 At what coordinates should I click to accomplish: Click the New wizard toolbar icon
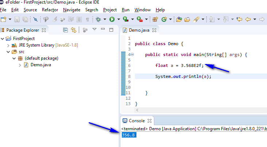coord(3,19)
